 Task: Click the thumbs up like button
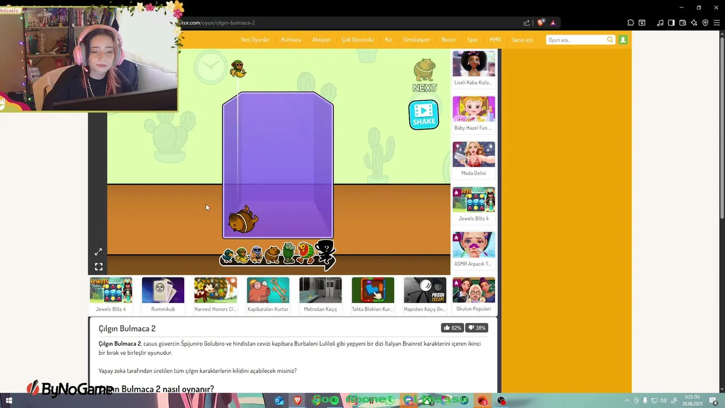click(452, 328)
